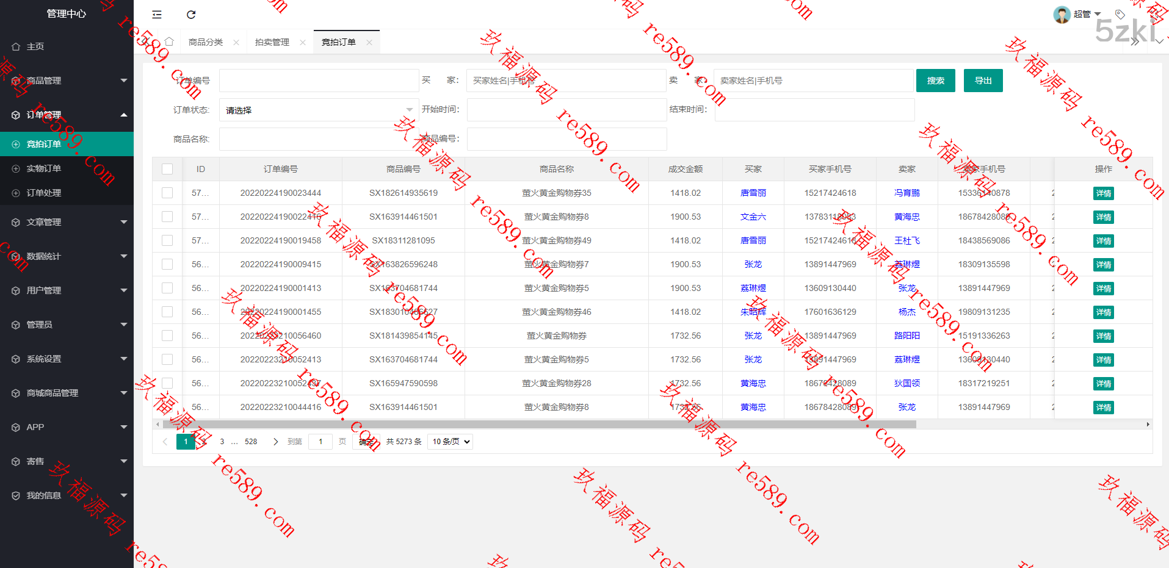Close the 商品分类 tab
1169x568 pixels.
236,43
